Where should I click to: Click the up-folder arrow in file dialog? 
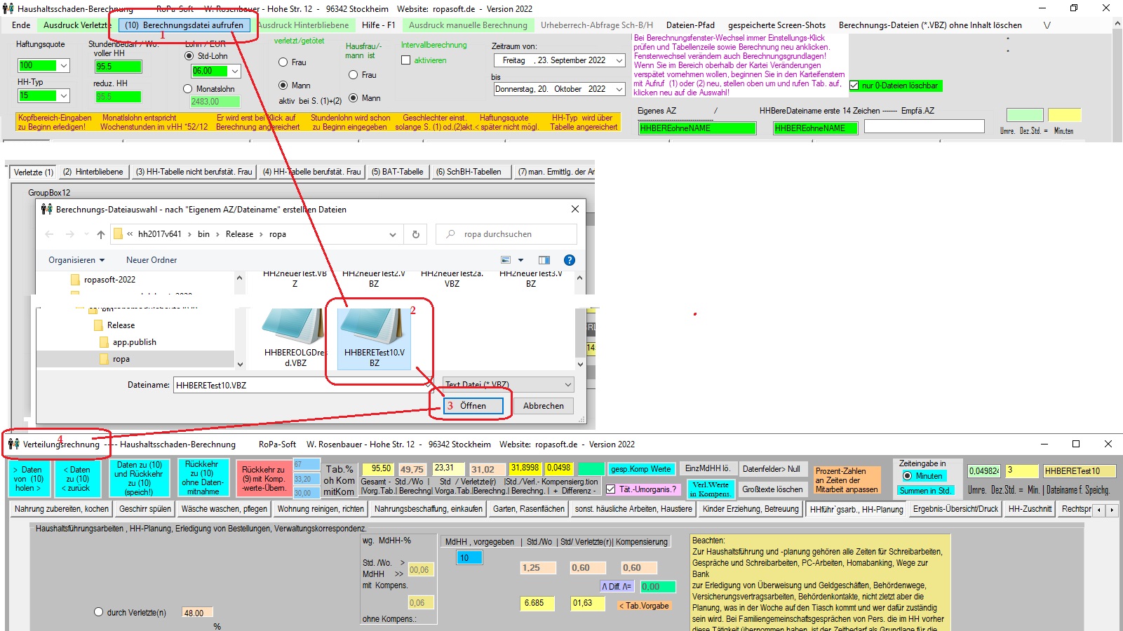(x=101, y=234)
